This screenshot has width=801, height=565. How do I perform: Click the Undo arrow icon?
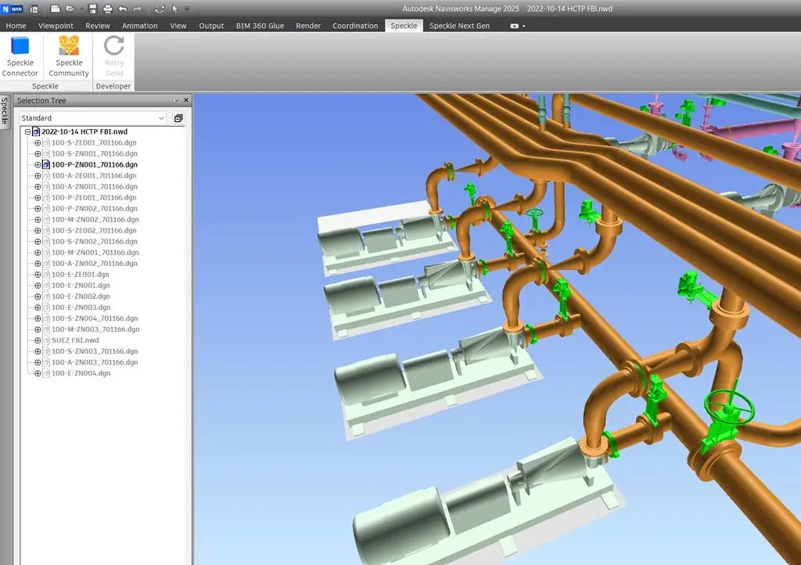coord(122,9)
